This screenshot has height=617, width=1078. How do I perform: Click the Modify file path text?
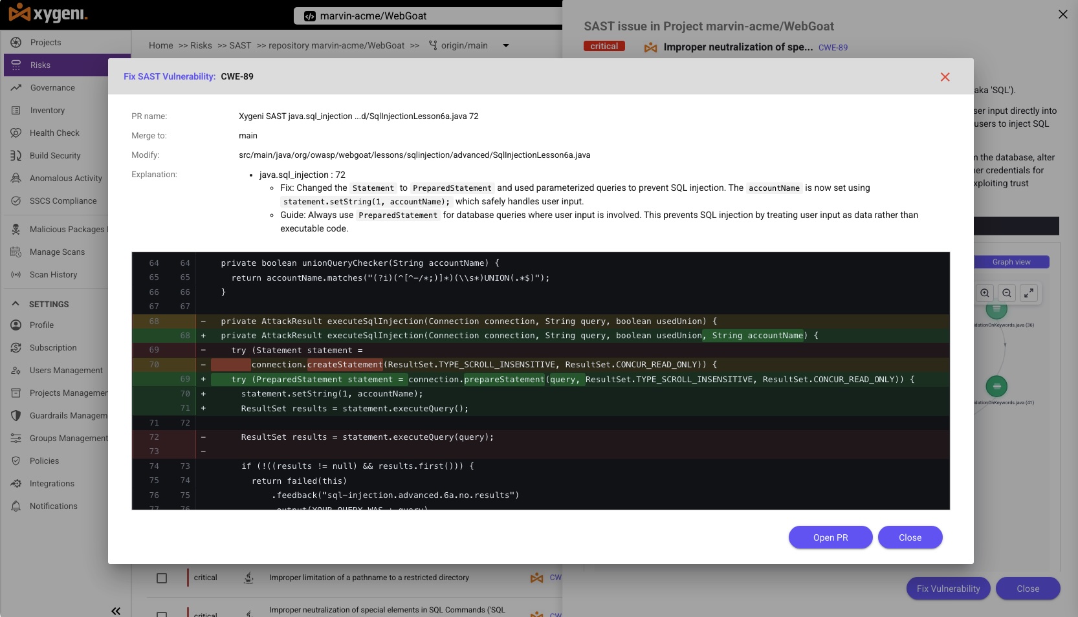click(414, 155)
